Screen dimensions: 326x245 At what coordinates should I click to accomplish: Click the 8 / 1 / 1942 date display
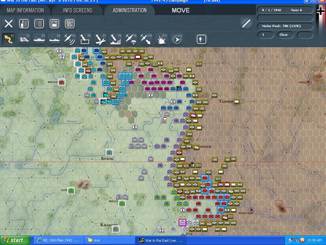click(x=272, y=10)
